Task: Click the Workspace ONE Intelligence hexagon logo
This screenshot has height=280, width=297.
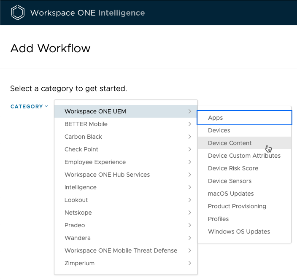Action: coord(18,13)
